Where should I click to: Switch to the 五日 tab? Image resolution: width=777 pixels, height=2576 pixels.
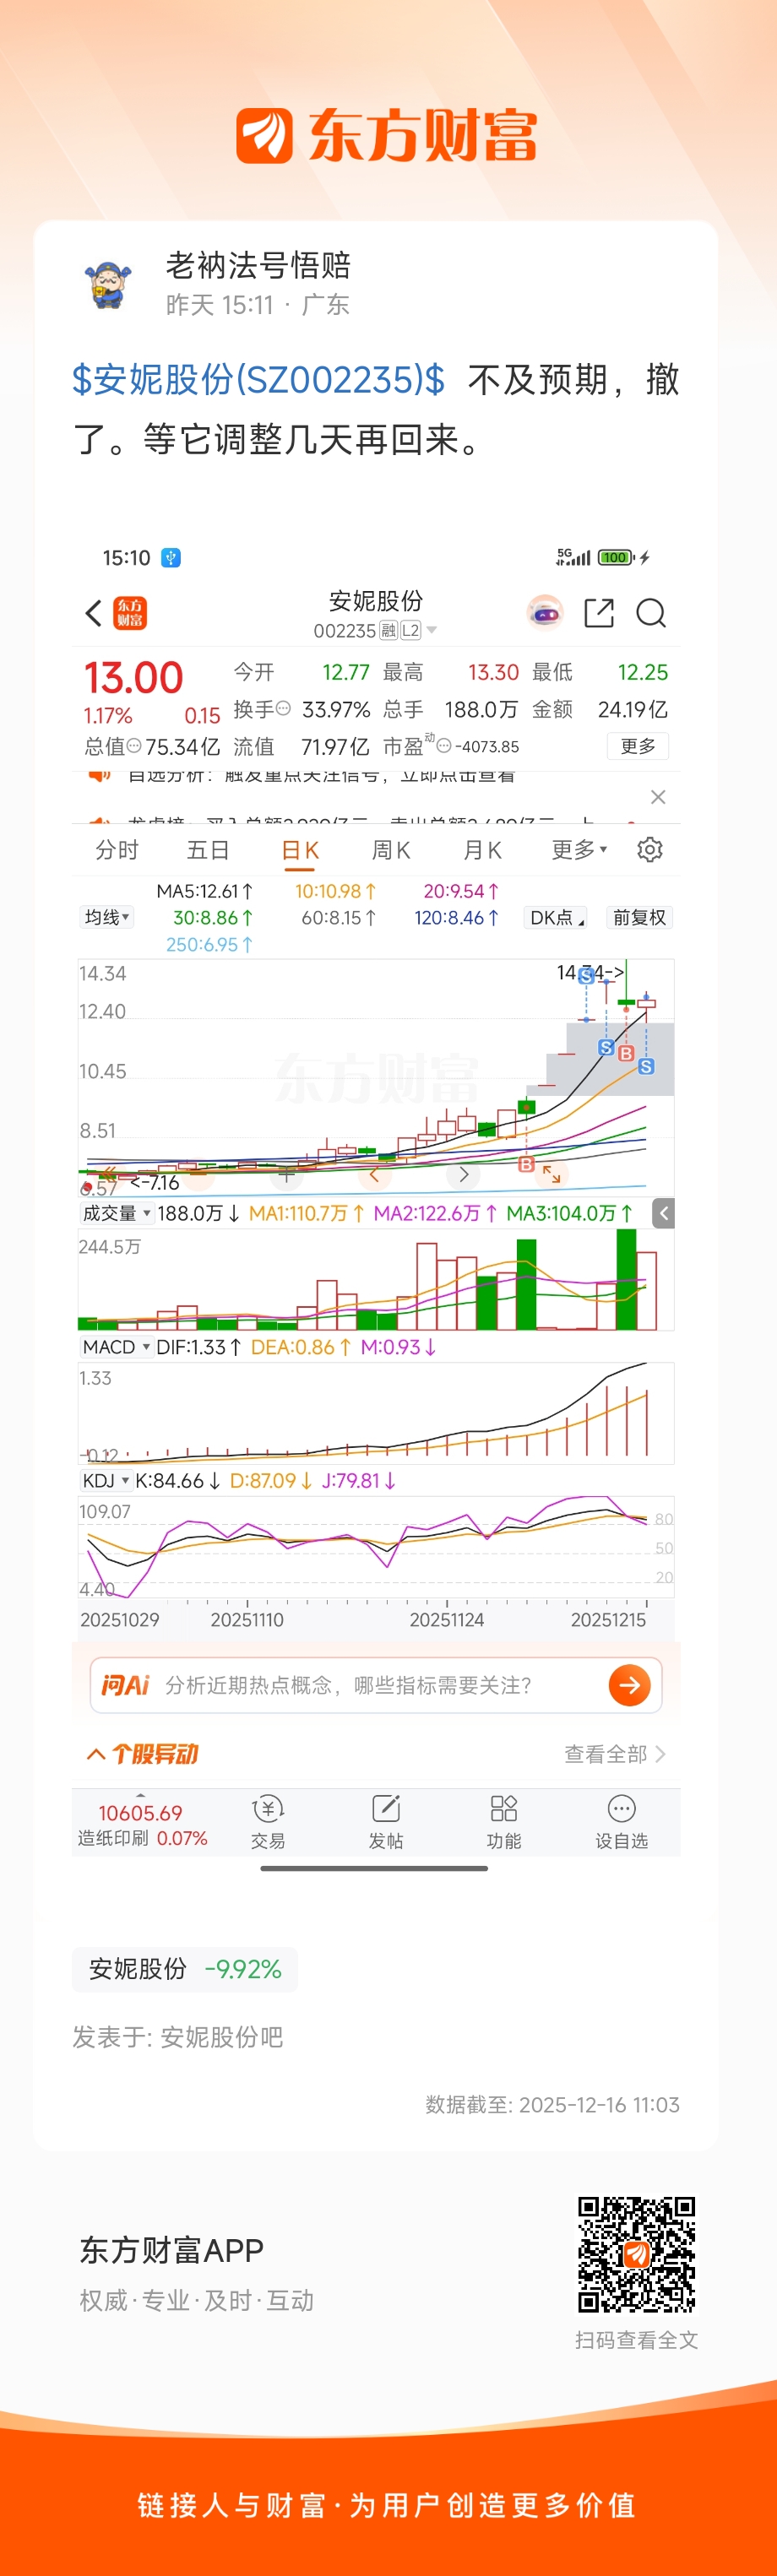click(x=208, y=850)
